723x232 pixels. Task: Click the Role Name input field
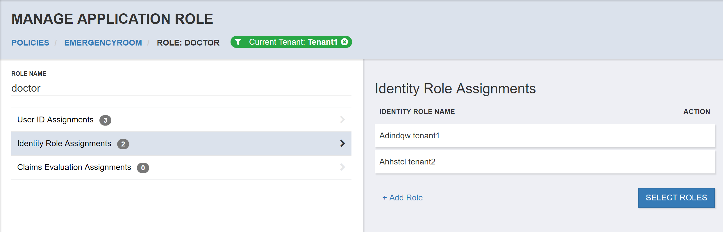pos(181,88)
